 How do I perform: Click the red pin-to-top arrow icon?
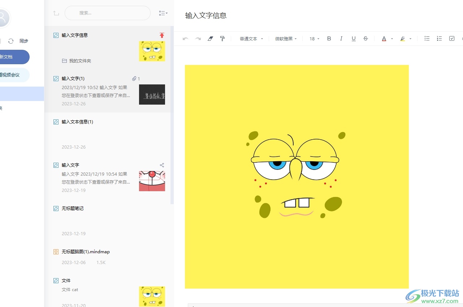coord(162,35)
